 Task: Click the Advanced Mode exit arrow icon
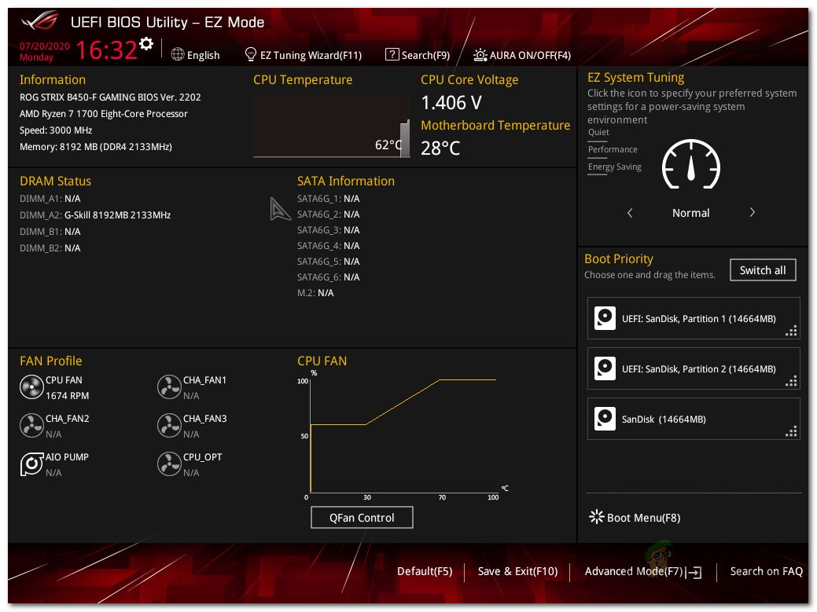[694, 573]
